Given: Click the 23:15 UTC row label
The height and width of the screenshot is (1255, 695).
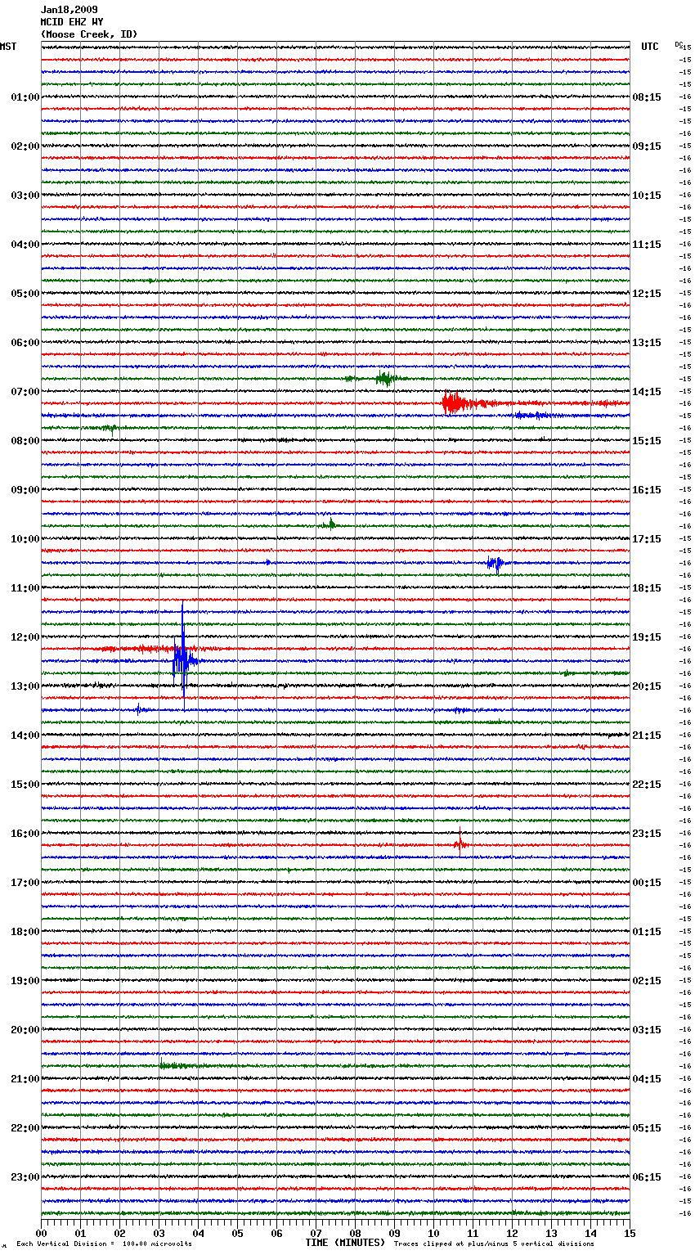Looking at the screenshot, I should coord(647,834).
